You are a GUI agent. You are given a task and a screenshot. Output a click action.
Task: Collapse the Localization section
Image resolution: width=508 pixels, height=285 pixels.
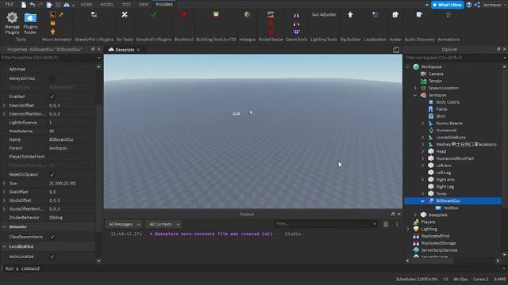pyautogui.click(x=4, y=246)
